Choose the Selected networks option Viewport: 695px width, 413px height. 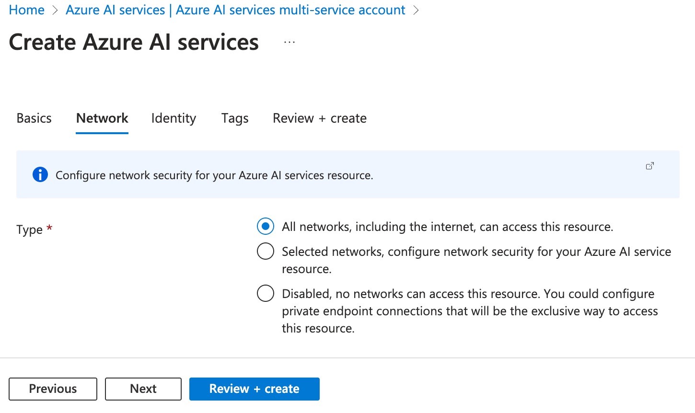[266, 251]
